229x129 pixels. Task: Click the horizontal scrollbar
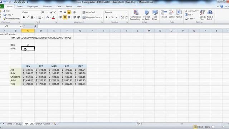182,124
